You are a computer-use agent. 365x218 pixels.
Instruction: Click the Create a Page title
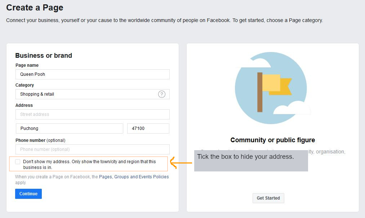35,8
